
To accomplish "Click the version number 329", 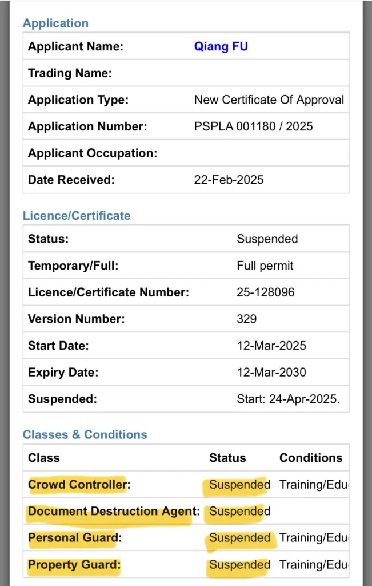I will [x=247, y=319].
